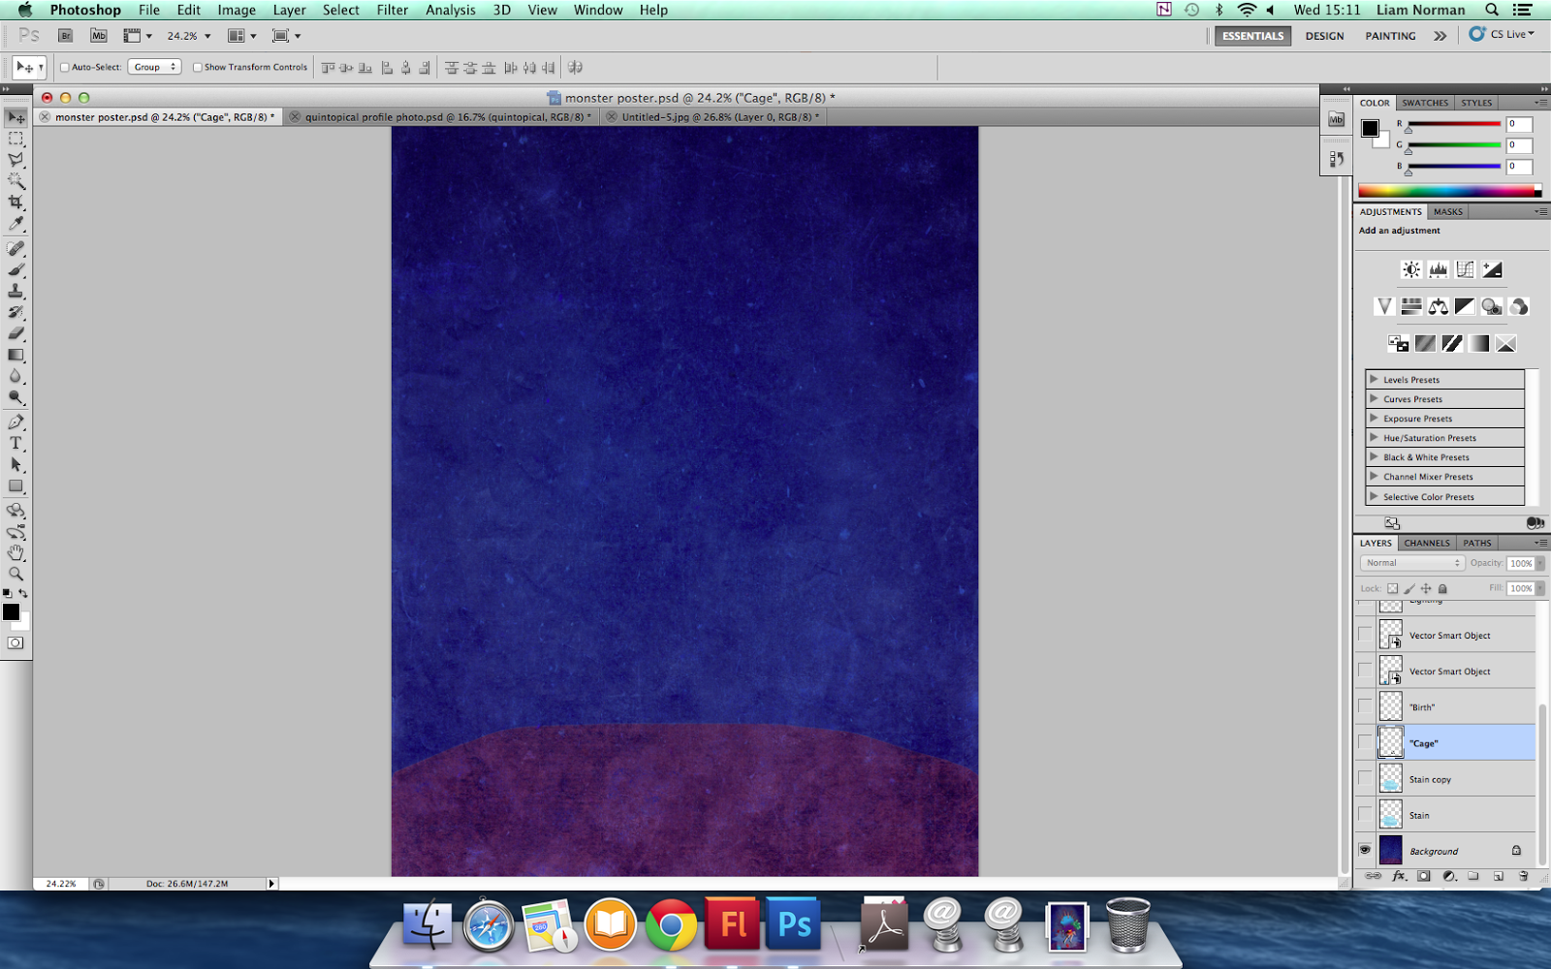Select the Clone Stamp tool
Image resolution: width=1551 pixels, height=969 pixels.
[x=16, y=291]
